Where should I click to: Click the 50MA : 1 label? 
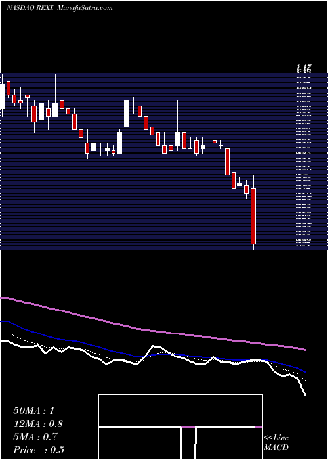tap(34, 411)
